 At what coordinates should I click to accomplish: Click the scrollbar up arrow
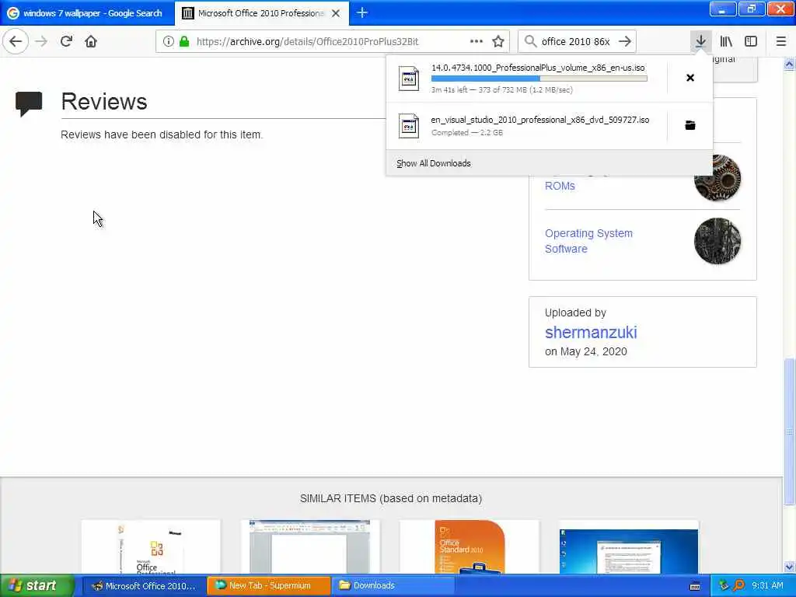[x=789, y=64]
